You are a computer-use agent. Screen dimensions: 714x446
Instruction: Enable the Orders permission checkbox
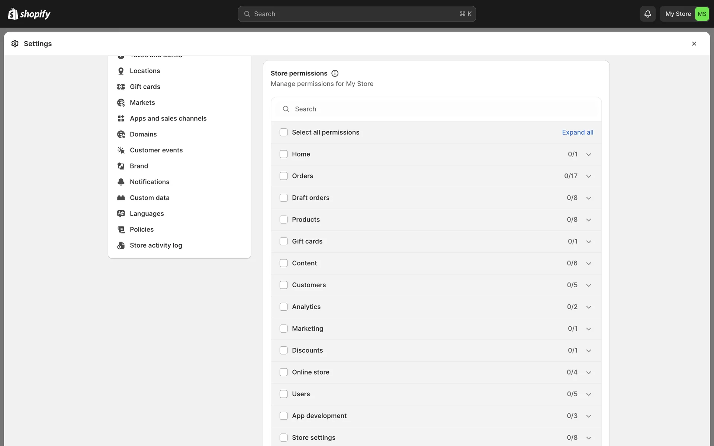click(x=283, y=176)
